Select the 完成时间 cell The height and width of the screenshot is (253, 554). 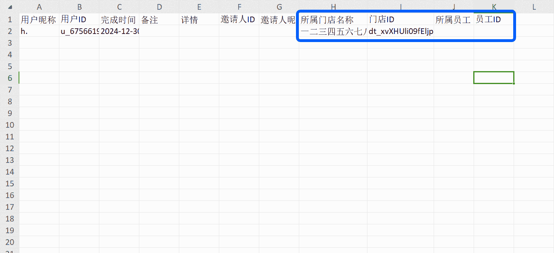(119, 19)
